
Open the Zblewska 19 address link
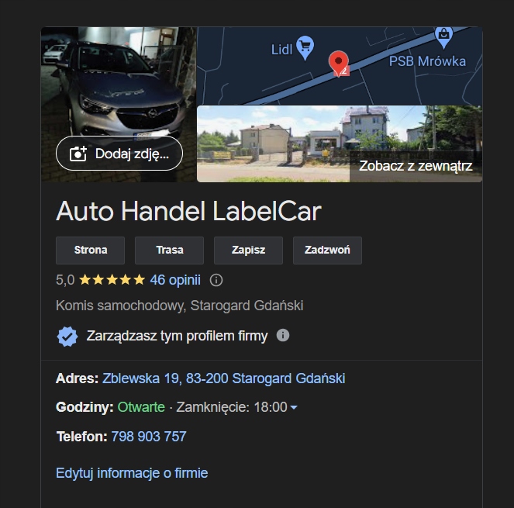223,378
